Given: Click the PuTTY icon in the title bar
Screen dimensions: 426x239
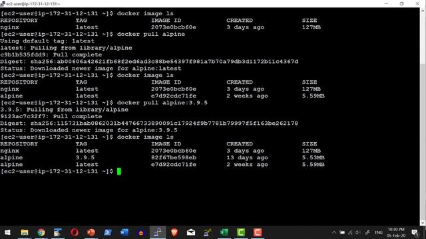Looking at the screenshot, I should [3, 3].
